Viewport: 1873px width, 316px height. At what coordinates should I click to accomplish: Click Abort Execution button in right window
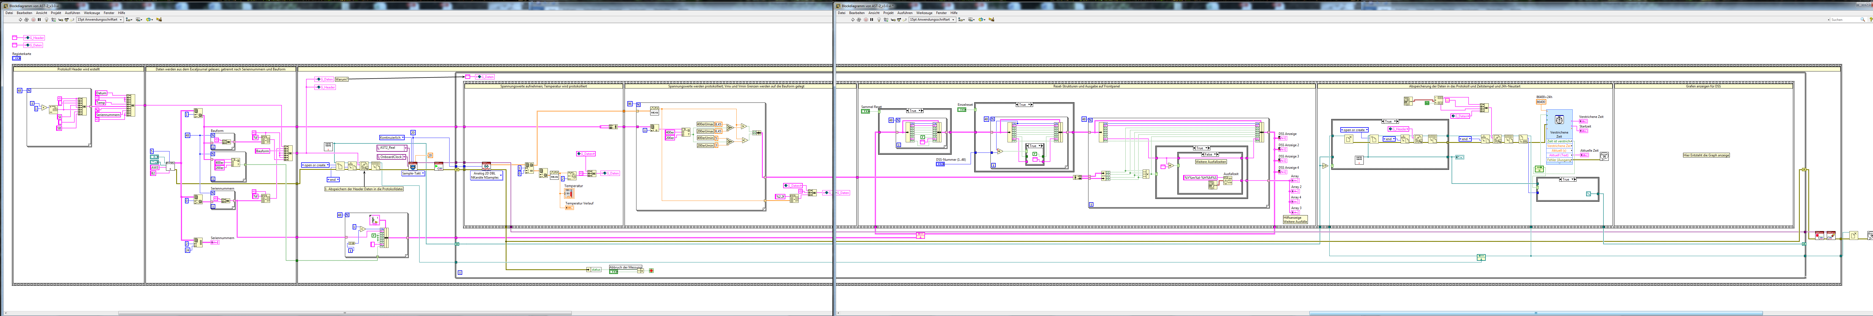[x=866, y=20]
